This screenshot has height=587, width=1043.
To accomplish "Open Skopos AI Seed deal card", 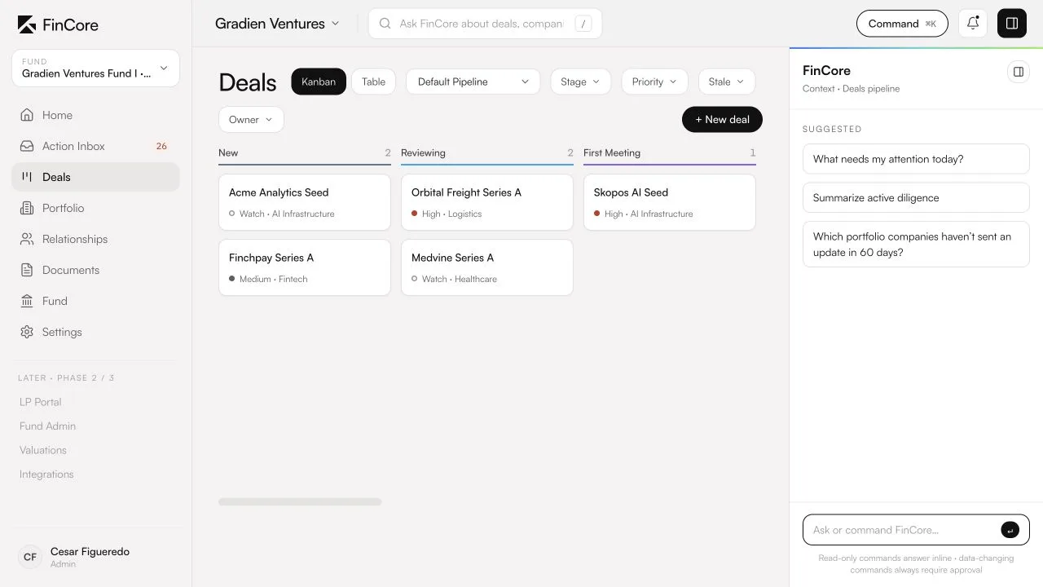I will (670, 202).
